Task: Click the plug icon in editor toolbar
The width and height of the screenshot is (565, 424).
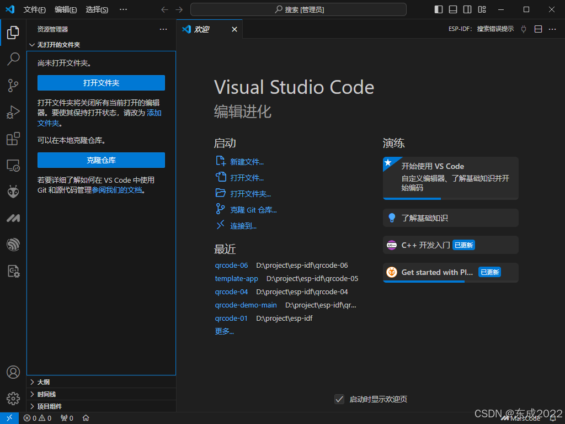Action: tap(524, 29)
